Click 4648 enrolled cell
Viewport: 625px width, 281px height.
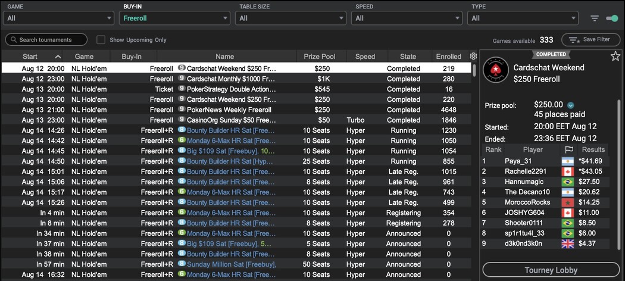click(448, 110)
